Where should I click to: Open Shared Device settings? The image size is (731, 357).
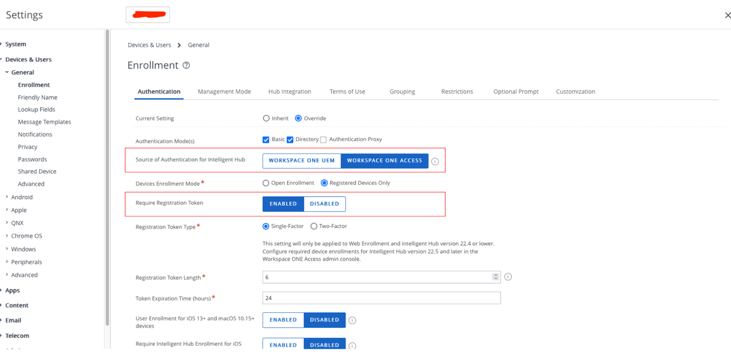(x=37, y=172)
